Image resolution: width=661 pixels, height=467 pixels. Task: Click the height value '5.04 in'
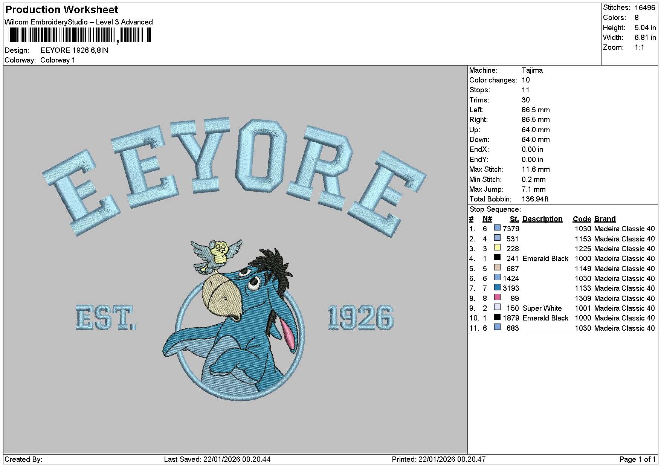pos(645,27)
